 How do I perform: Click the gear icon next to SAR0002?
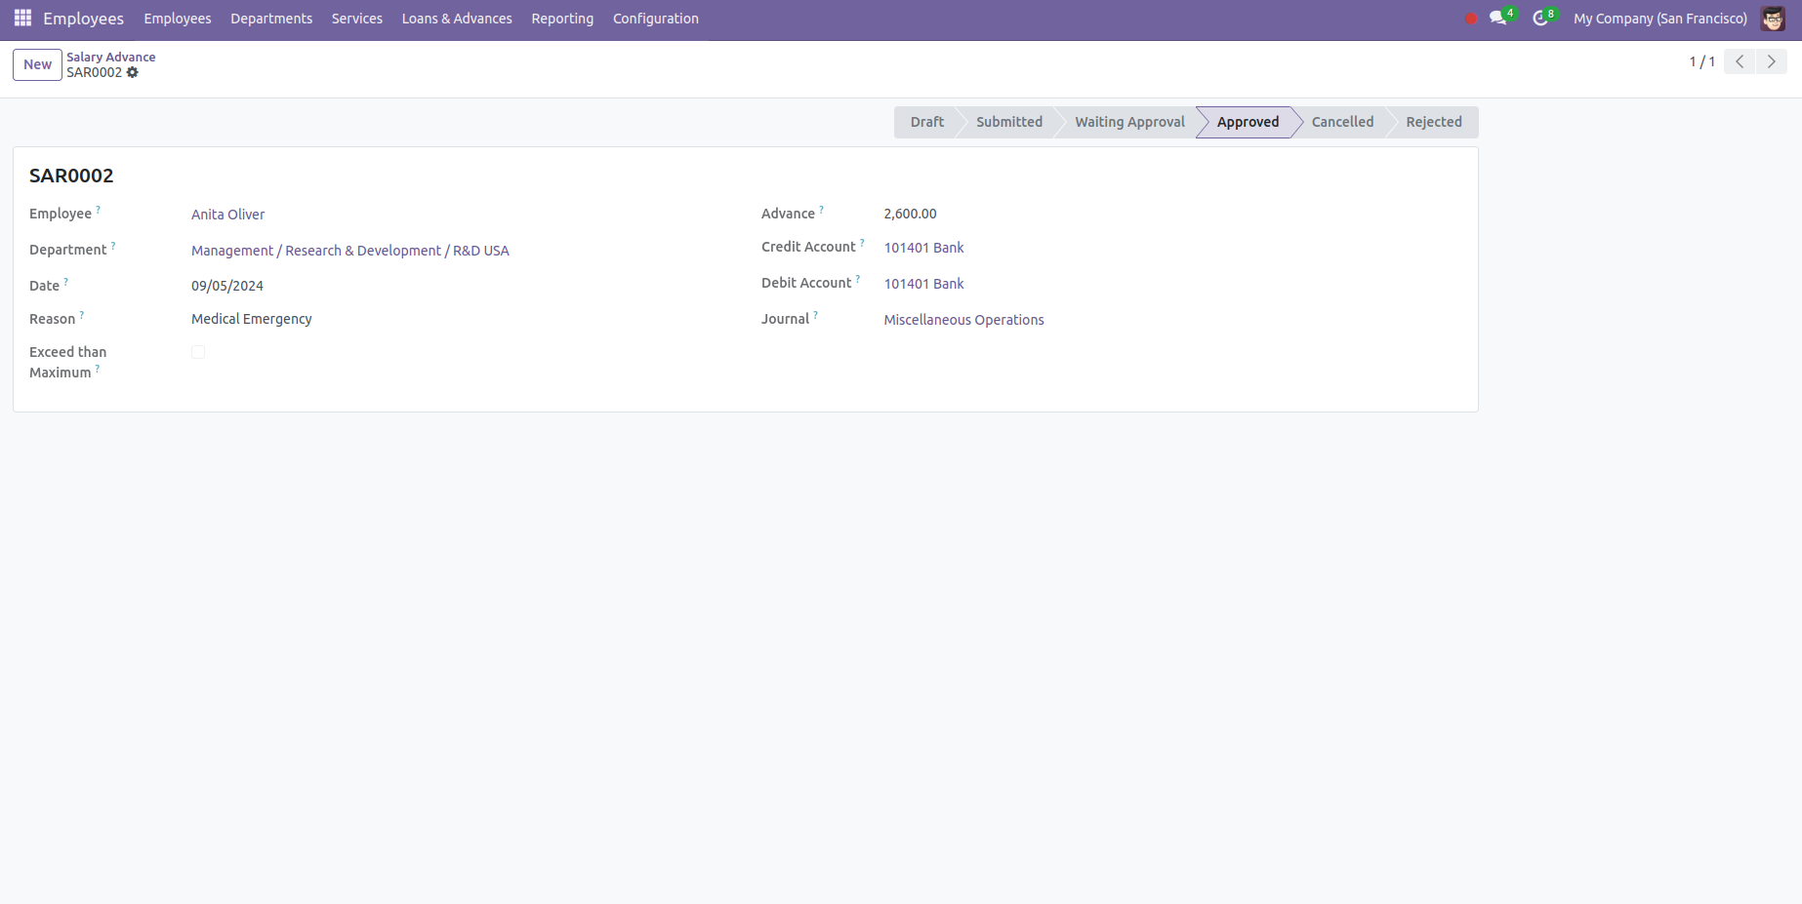click(133, 72)
